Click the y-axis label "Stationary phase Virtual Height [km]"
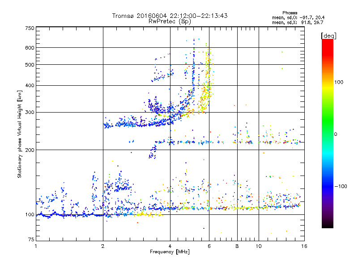This screenshot has width=358, height=268. click(20, 134)
